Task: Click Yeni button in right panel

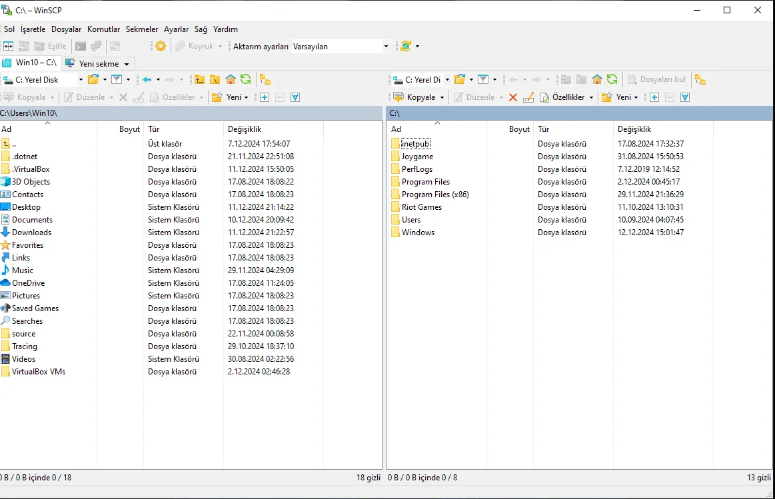Action: coord(617,97)
